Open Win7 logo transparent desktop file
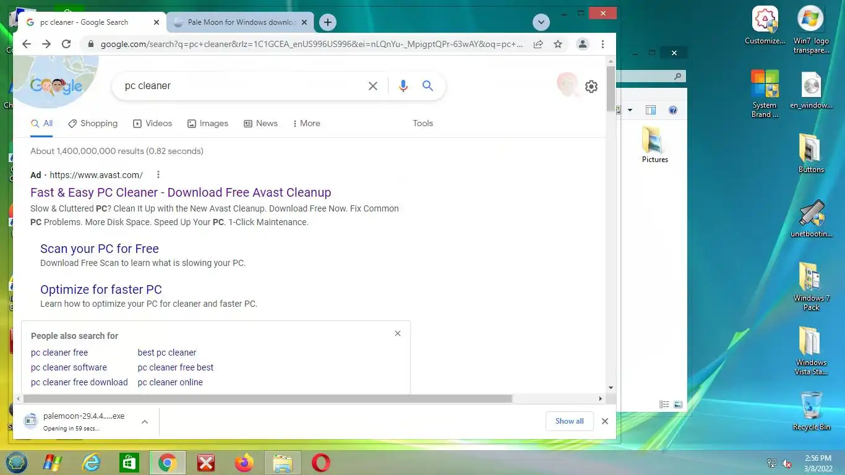This screenshot has height=475, width=845. coord(811,30)
